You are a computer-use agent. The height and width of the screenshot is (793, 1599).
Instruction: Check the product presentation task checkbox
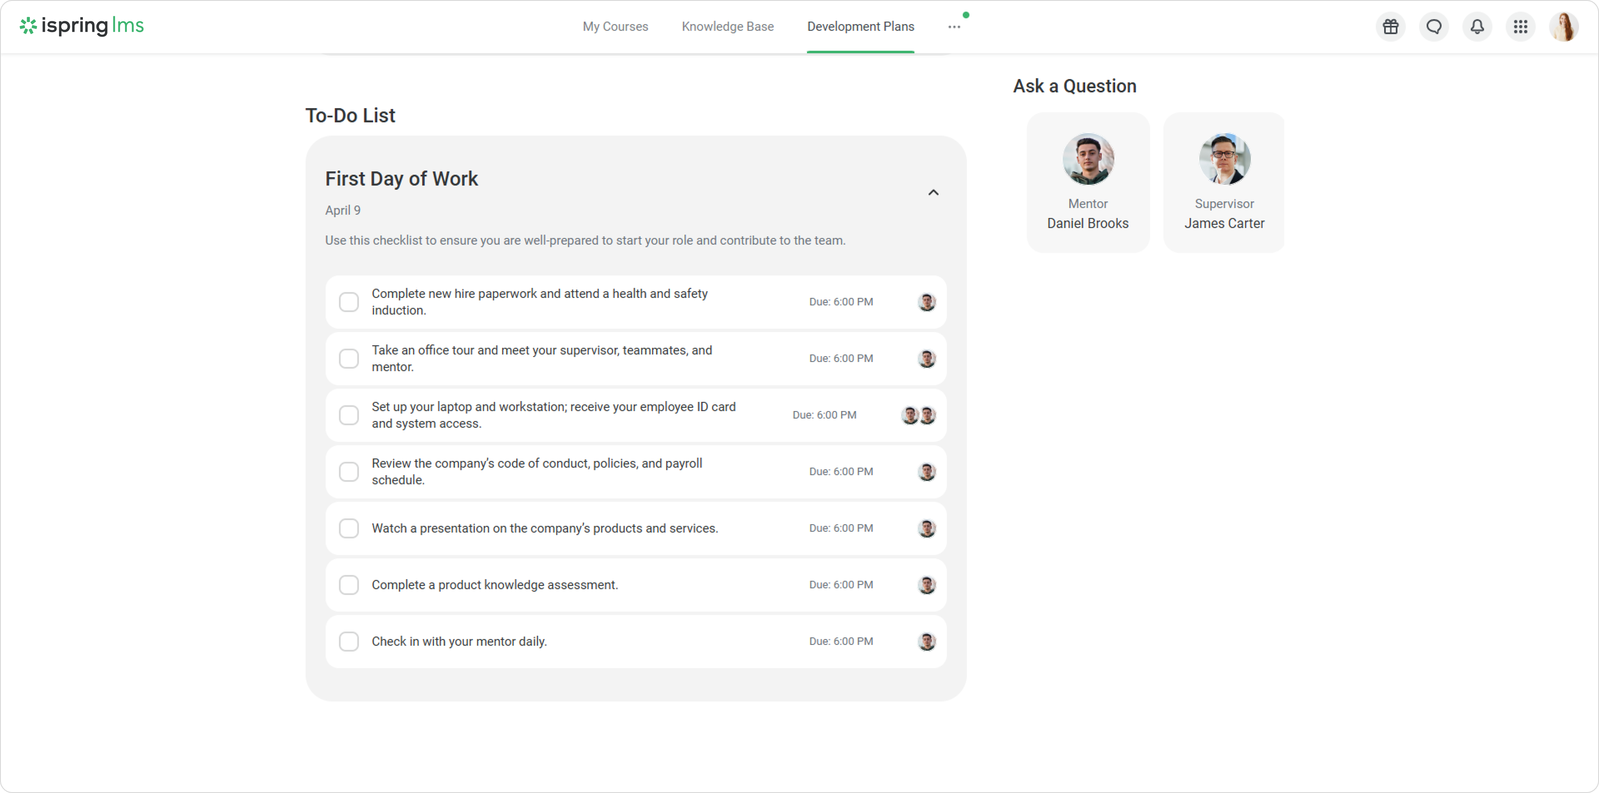click(x=349, y=528)
